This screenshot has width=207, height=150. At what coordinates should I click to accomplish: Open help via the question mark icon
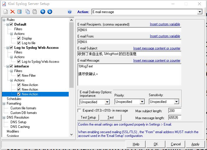pyautogui.click(x=70, y=12)
